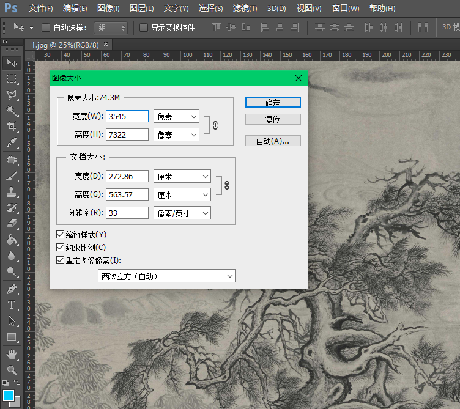This screenshot has width=460, height=409.
Task: Click the resolution 33 field
Action: tap(127, 213)
